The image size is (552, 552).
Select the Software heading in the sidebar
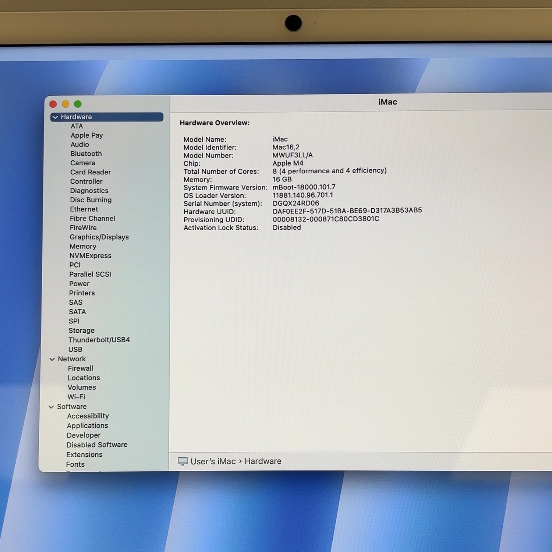click(72, 407)
